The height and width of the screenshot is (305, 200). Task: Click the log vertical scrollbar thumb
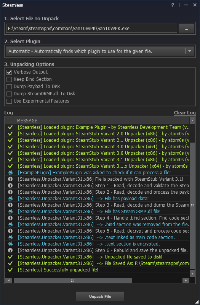coord(192,205)
